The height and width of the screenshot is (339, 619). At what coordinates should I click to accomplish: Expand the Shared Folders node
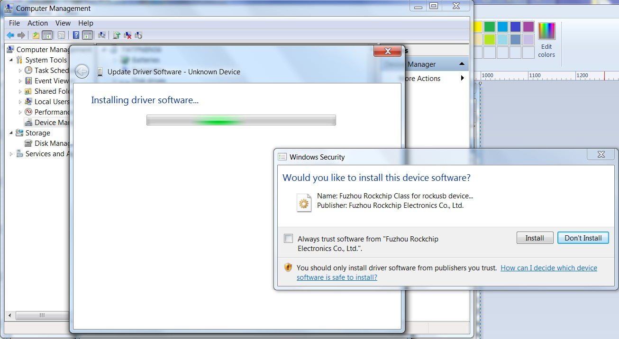(x=20, y=91)
